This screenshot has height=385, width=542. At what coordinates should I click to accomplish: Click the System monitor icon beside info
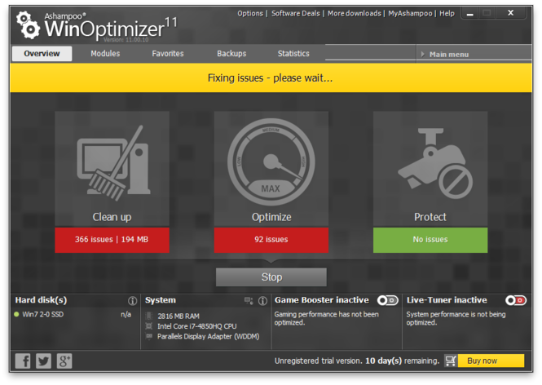(x=249, y=301)
